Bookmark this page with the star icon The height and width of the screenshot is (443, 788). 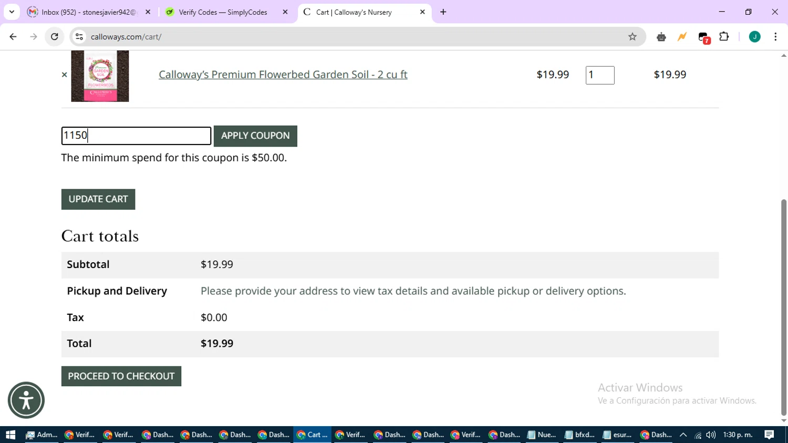633,37
